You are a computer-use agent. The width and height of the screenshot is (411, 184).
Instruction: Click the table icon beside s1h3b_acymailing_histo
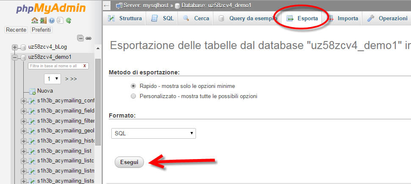pyautogui.click(x=32, y=141)
